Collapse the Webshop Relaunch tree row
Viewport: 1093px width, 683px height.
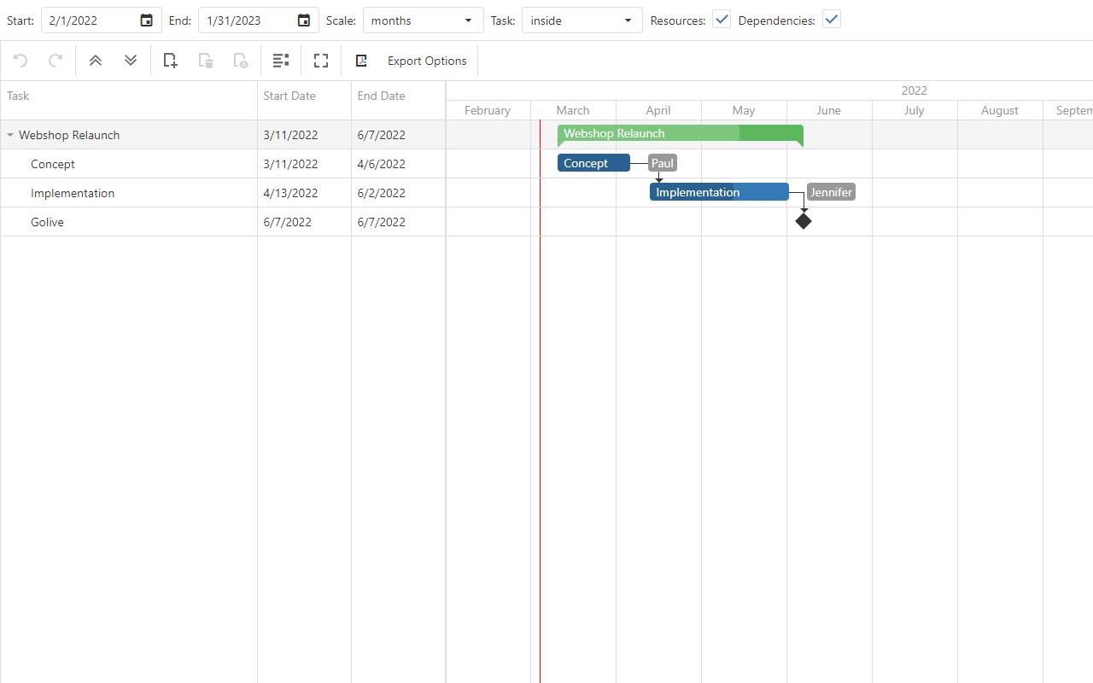coord(9,134)
